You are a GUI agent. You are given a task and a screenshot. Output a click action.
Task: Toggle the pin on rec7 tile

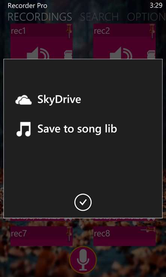pos(69,234)
